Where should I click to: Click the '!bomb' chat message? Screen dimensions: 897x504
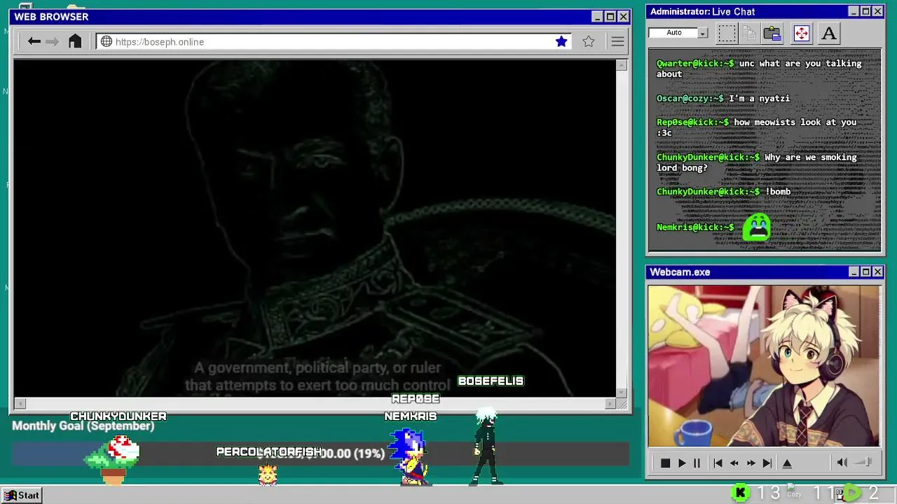(x=778, y=192)
